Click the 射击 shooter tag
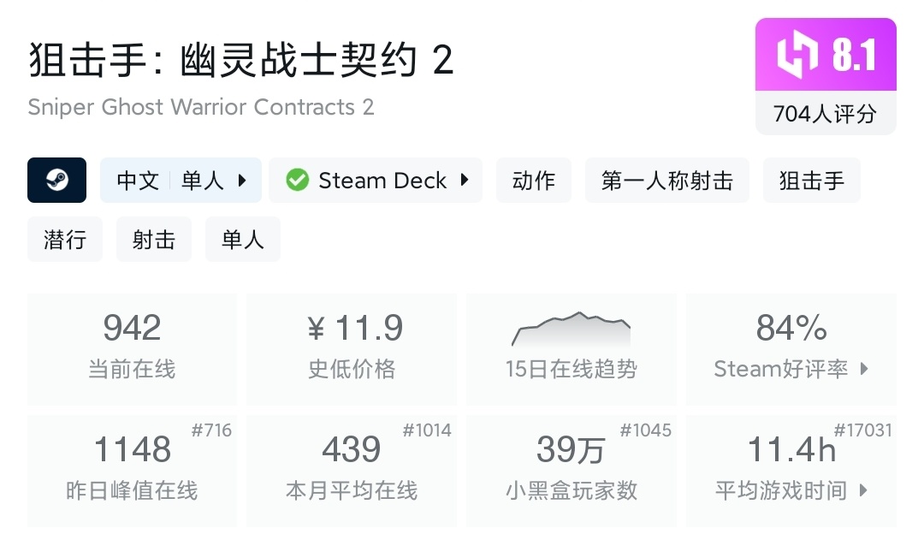 pos(154,240)
